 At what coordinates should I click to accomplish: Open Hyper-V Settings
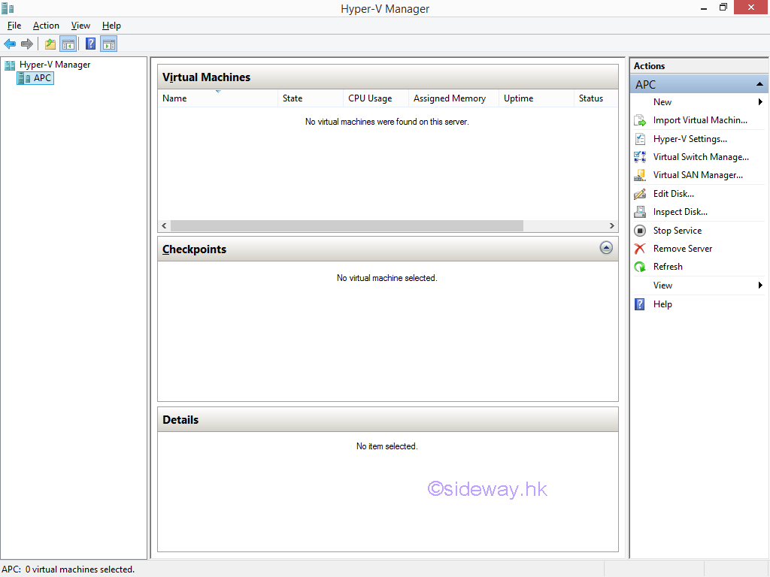[x=690, y=139]
